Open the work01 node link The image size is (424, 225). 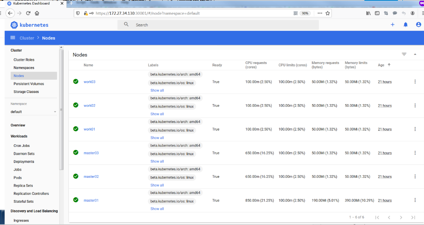[89, 129]
